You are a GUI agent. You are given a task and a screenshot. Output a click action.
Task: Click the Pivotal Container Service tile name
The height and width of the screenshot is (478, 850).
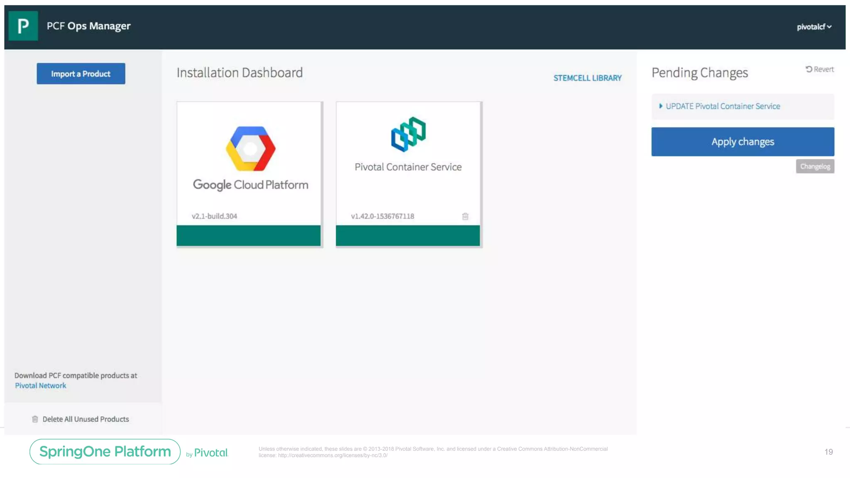[x=408, y=167]
